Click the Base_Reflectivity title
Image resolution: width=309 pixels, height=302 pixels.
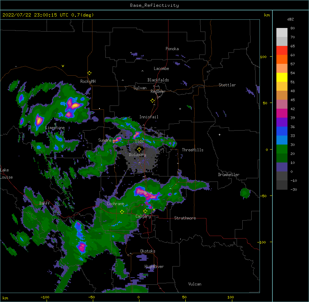tap(154, 5)
